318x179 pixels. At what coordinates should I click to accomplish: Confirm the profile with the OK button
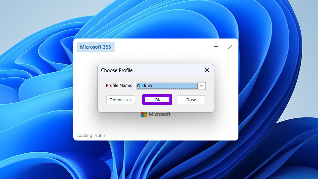157,100
